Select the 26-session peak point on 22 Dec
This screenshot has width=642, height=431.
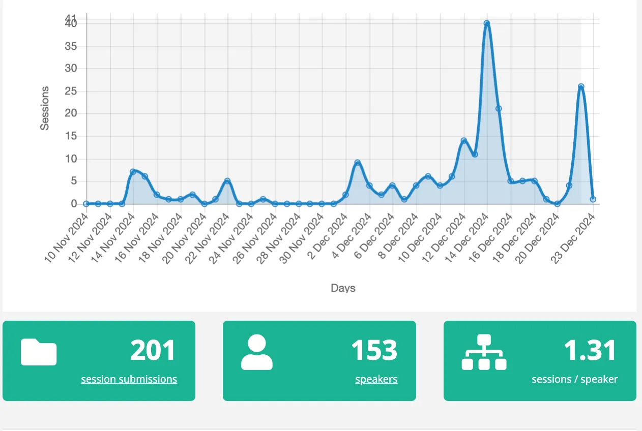[x=581, y=86]
